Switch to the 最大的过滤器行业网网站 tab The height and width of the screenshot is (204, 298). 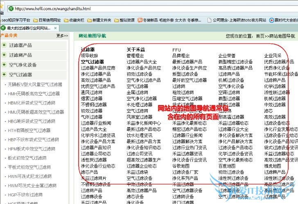tap(29, 28)
